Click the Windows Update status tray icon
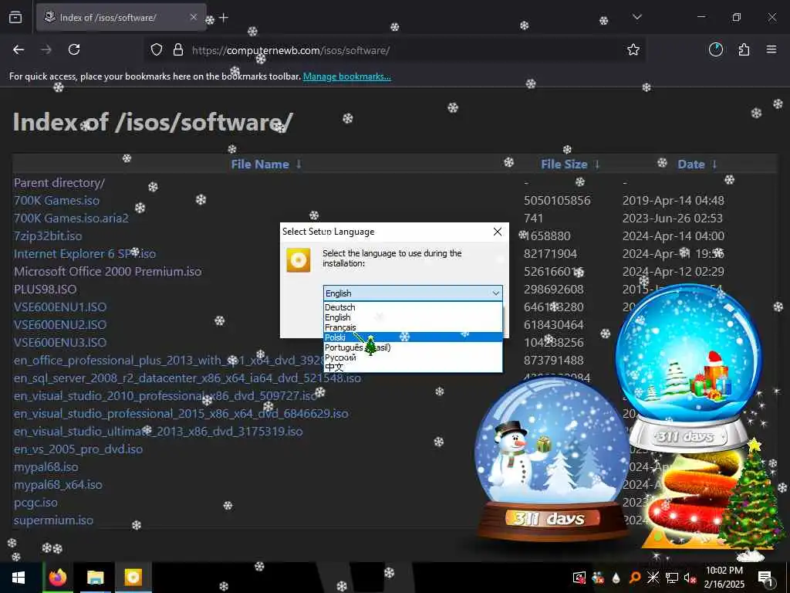The width and height of the screenshot is (790, 593). (579, 578)
